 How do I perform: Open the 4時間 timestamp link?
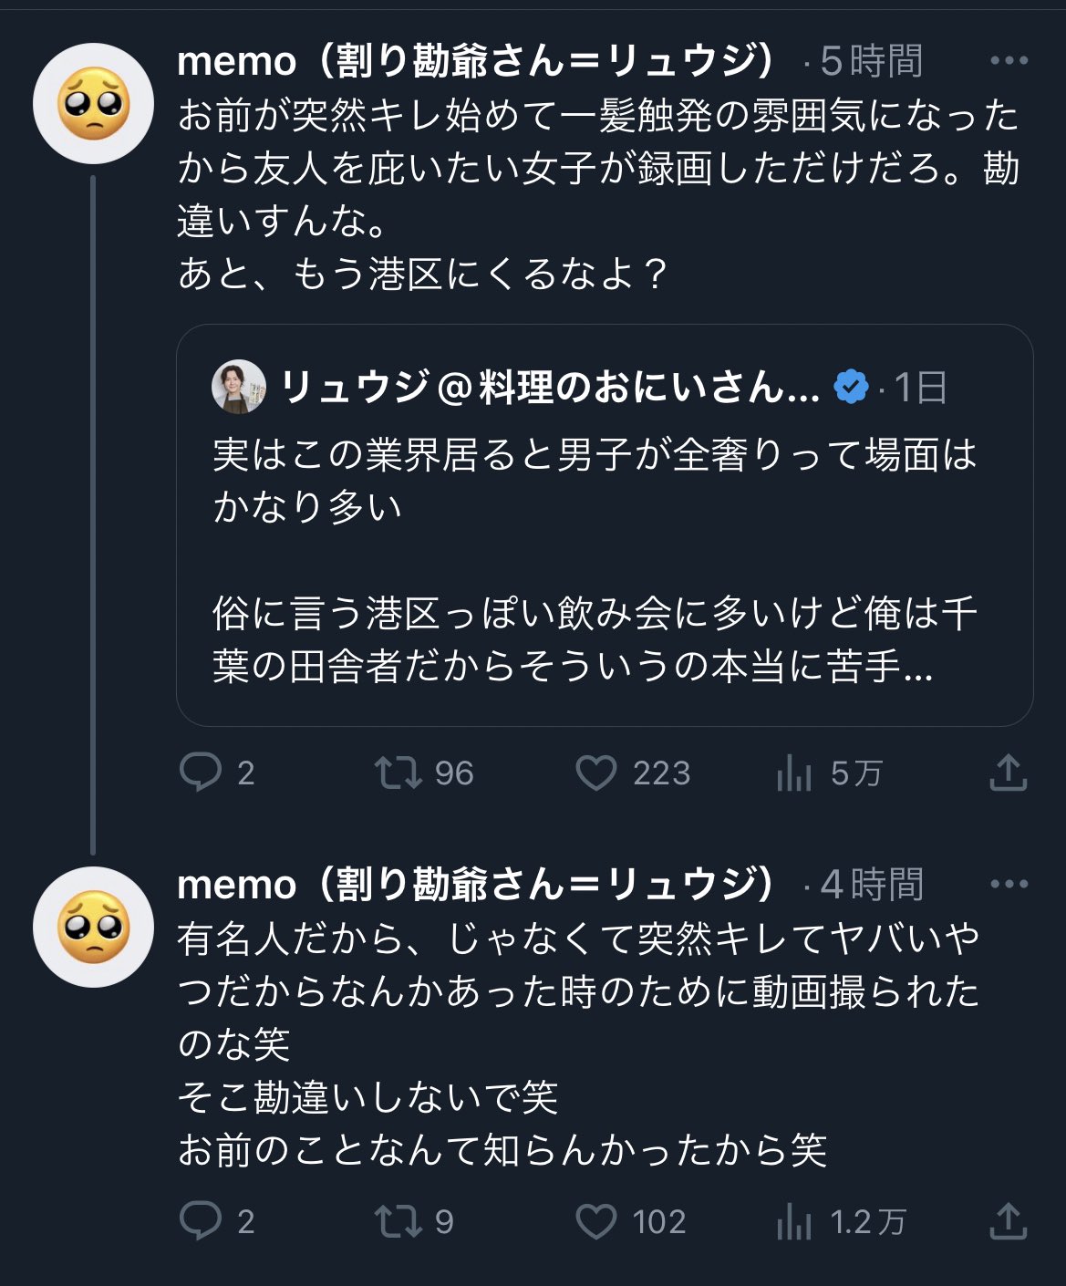[x=871, y=884]
